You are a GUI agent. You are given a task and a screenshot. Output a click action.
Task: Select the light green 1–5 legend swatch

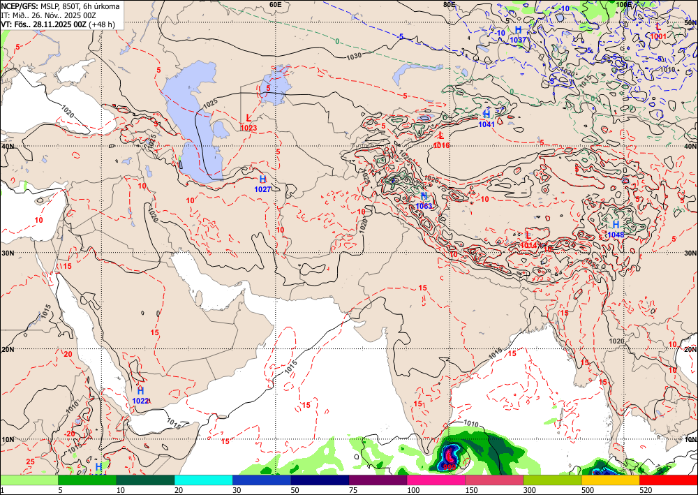(x=29, y=480)
